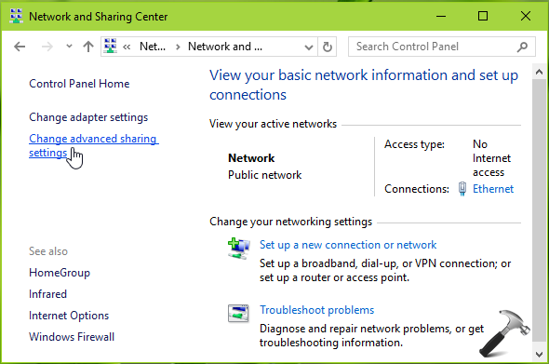
Task: Select the 'Net...' breadcrumb segment
Action: point(153,47)
